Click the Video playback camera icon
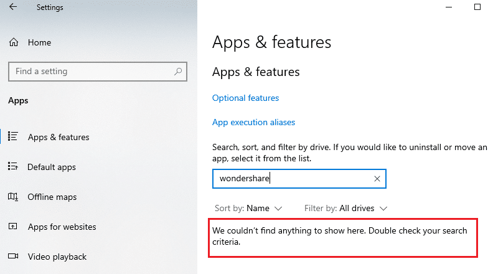Image resolution: width=493 pixels, height=274 pixels. point(13,256)
